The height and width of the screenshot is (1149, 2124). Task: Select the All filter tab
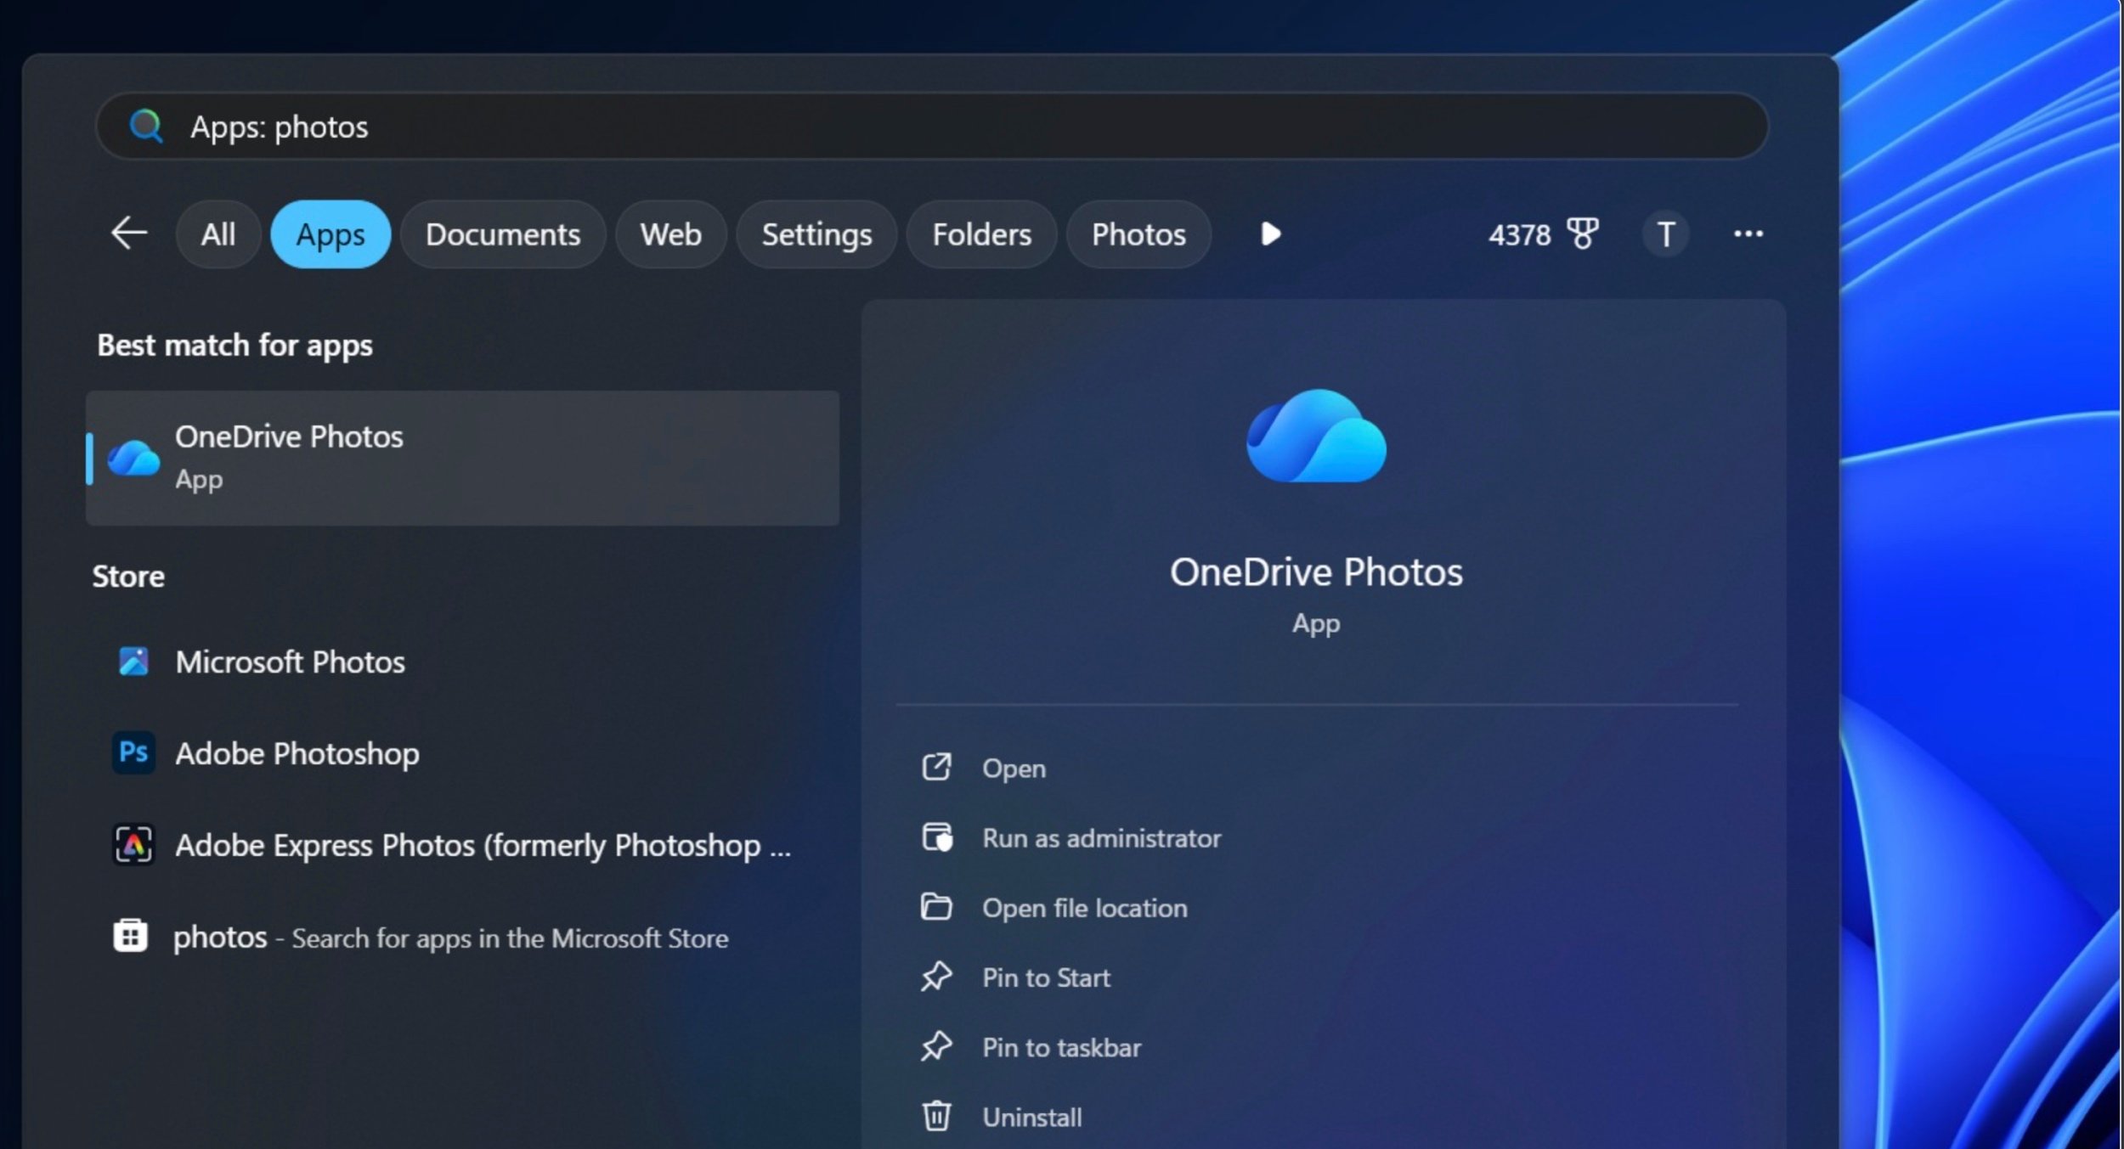point(218,234)
